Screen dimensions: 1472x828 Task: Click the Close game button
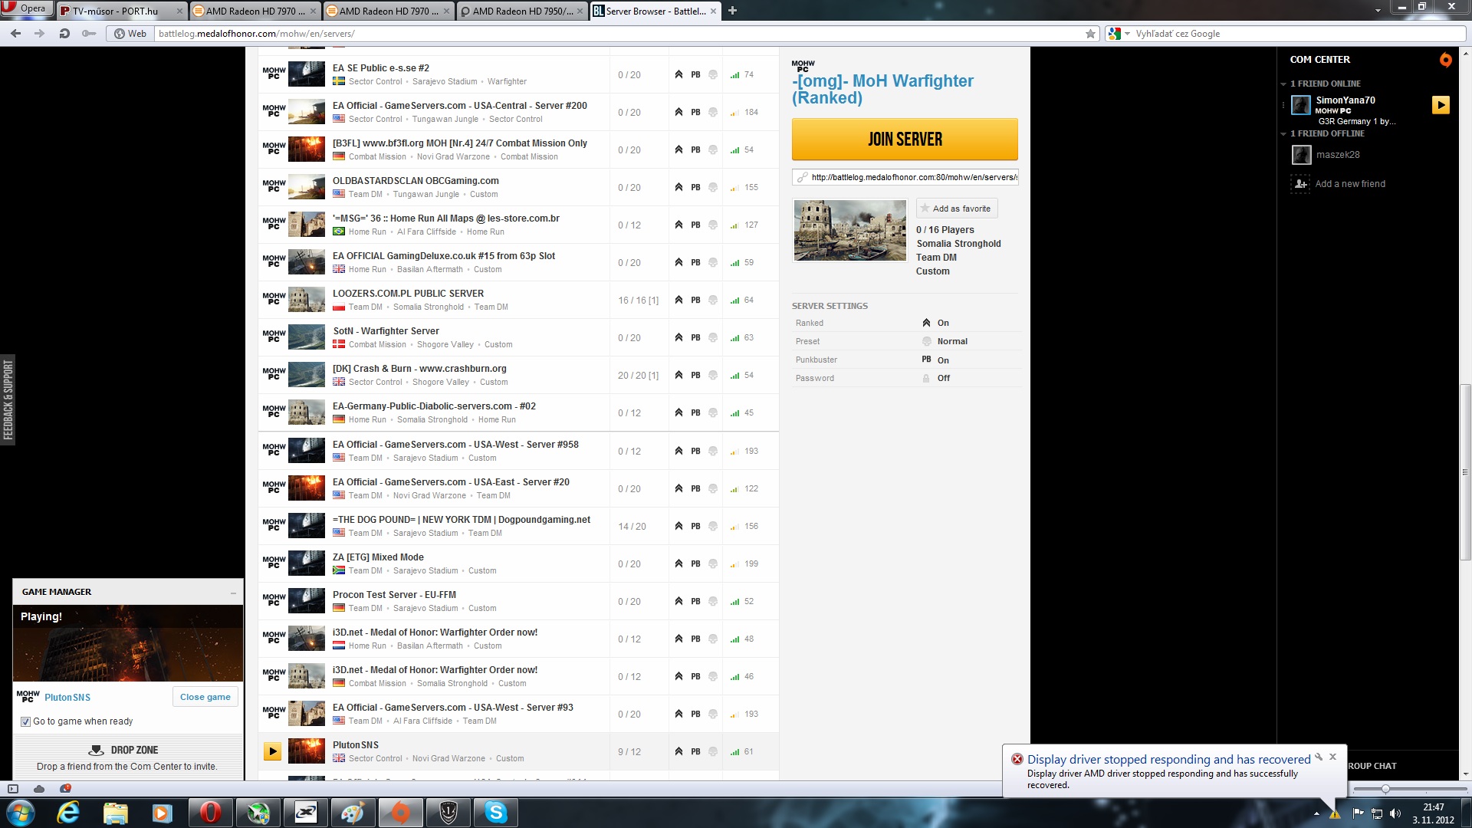pyautogui.click(x=205, y=697)
